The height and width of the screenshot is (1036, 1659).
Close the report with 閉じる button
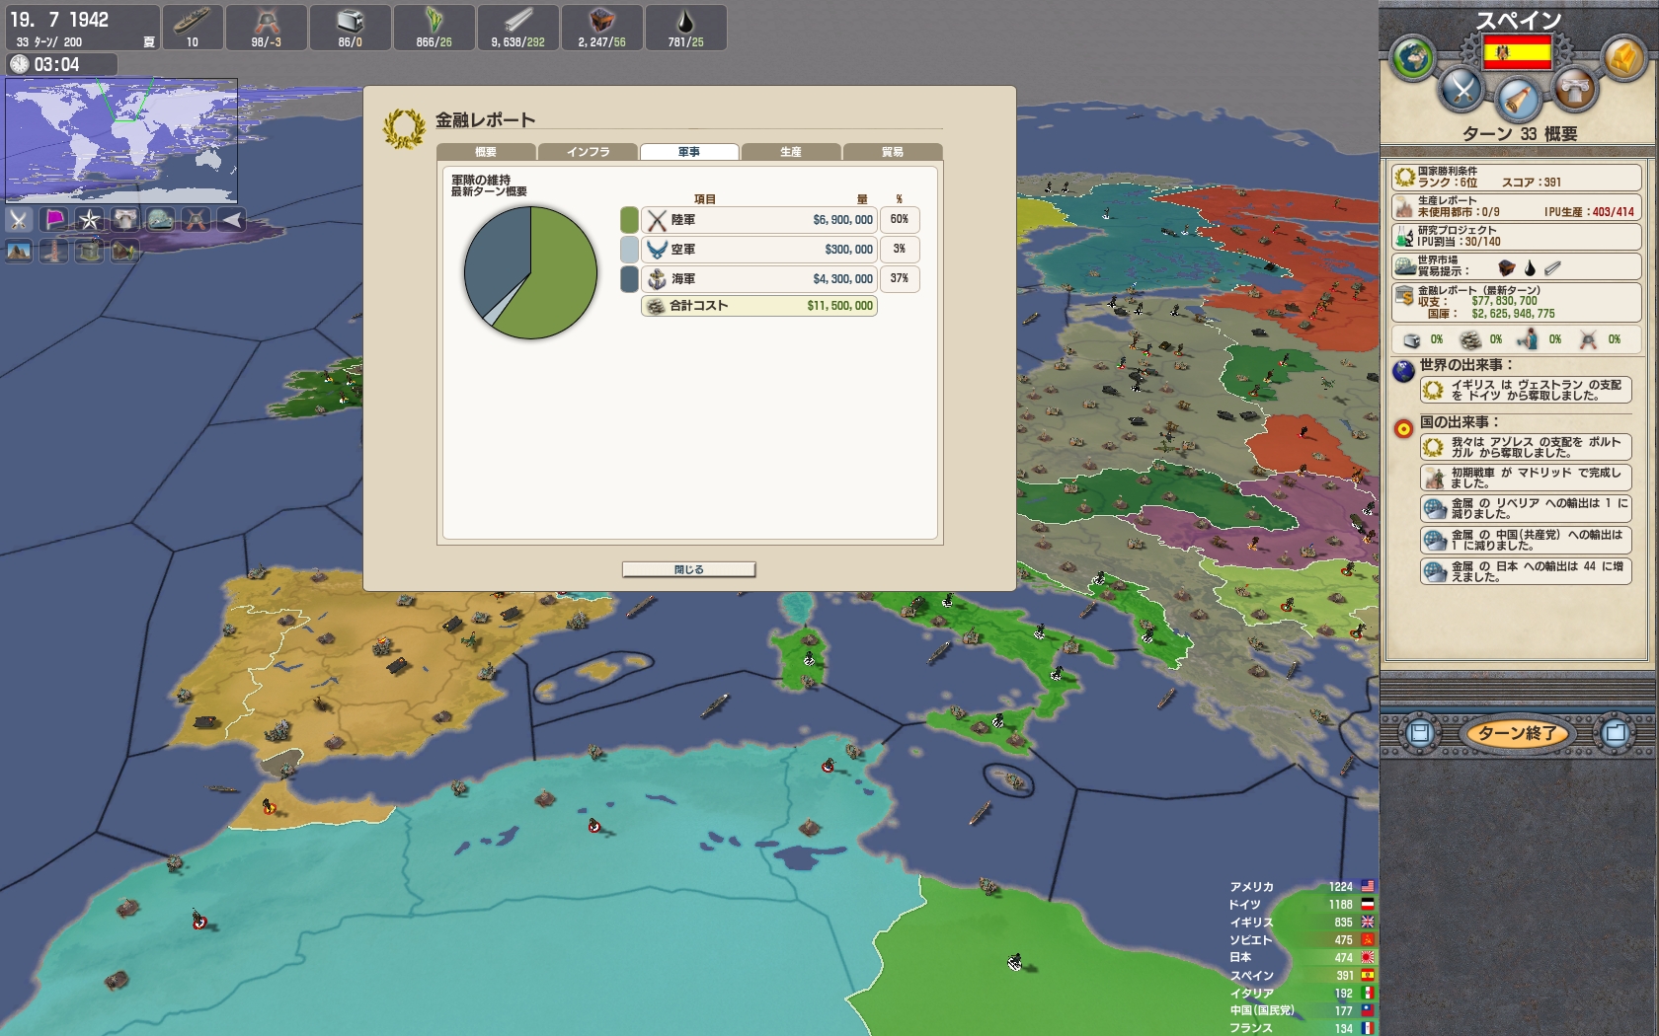tap(689, 570)
